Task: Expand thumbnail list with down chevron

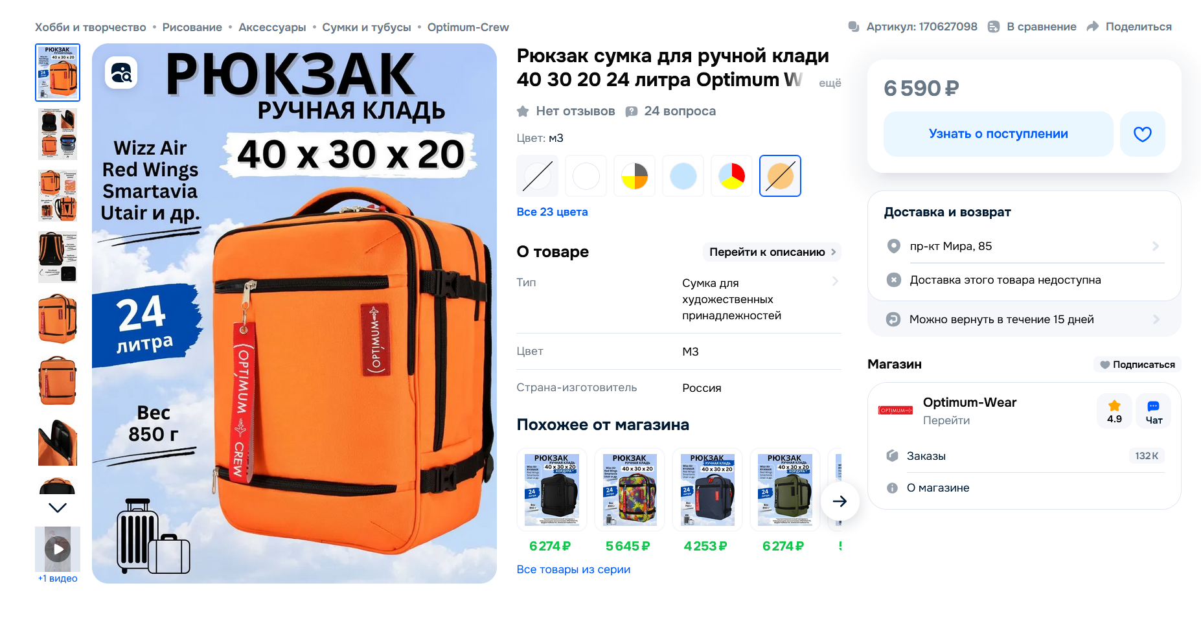Action: coord(58,508)
